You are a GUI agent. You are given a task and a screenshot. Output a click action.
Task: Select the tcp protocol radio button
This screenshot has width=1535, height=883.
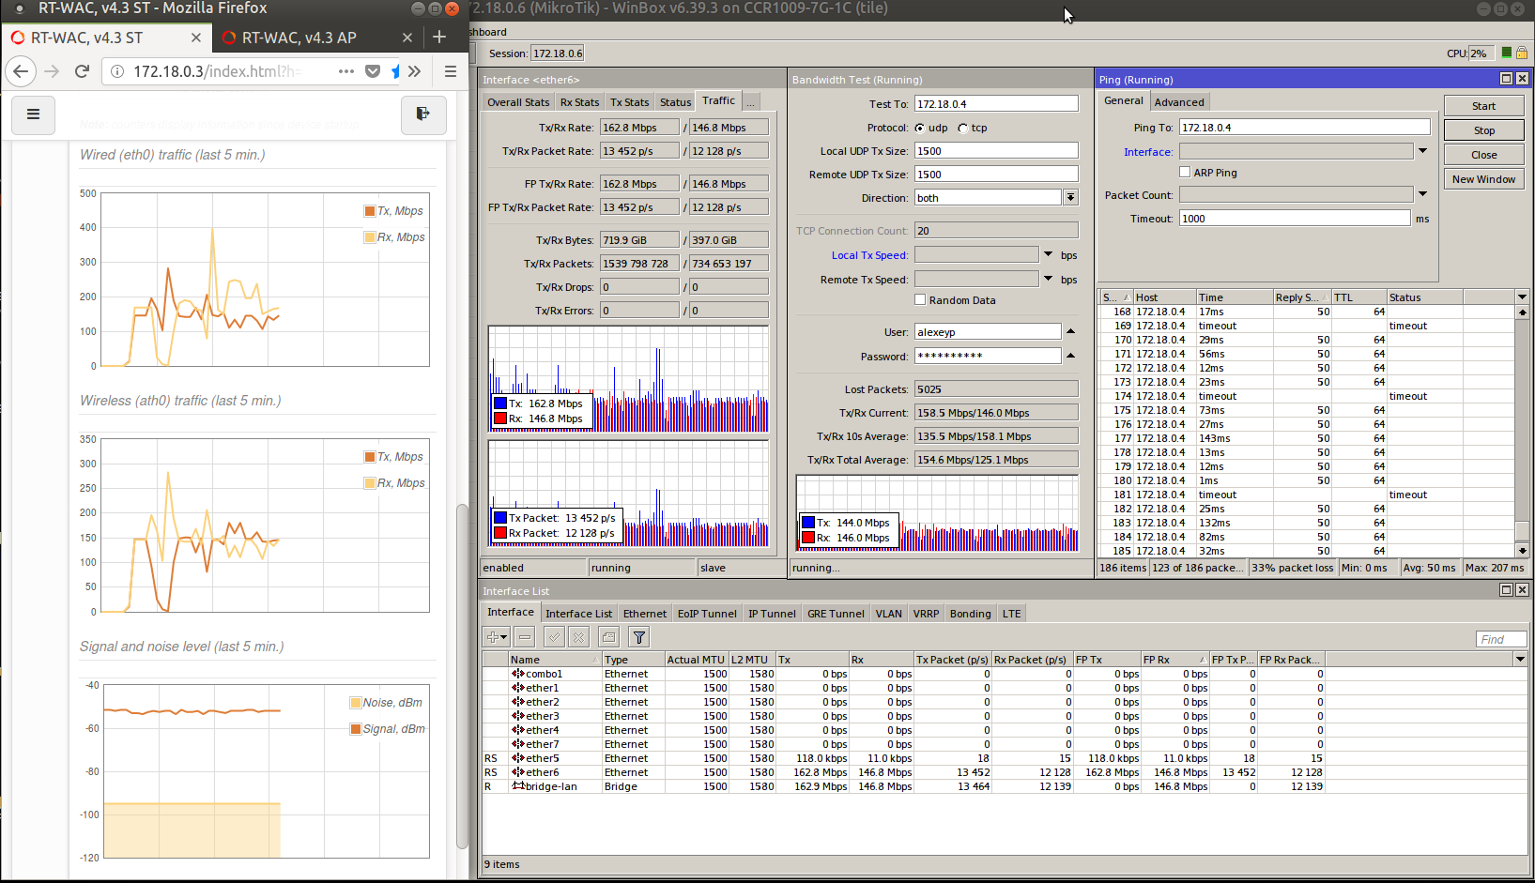click(962, 129)
